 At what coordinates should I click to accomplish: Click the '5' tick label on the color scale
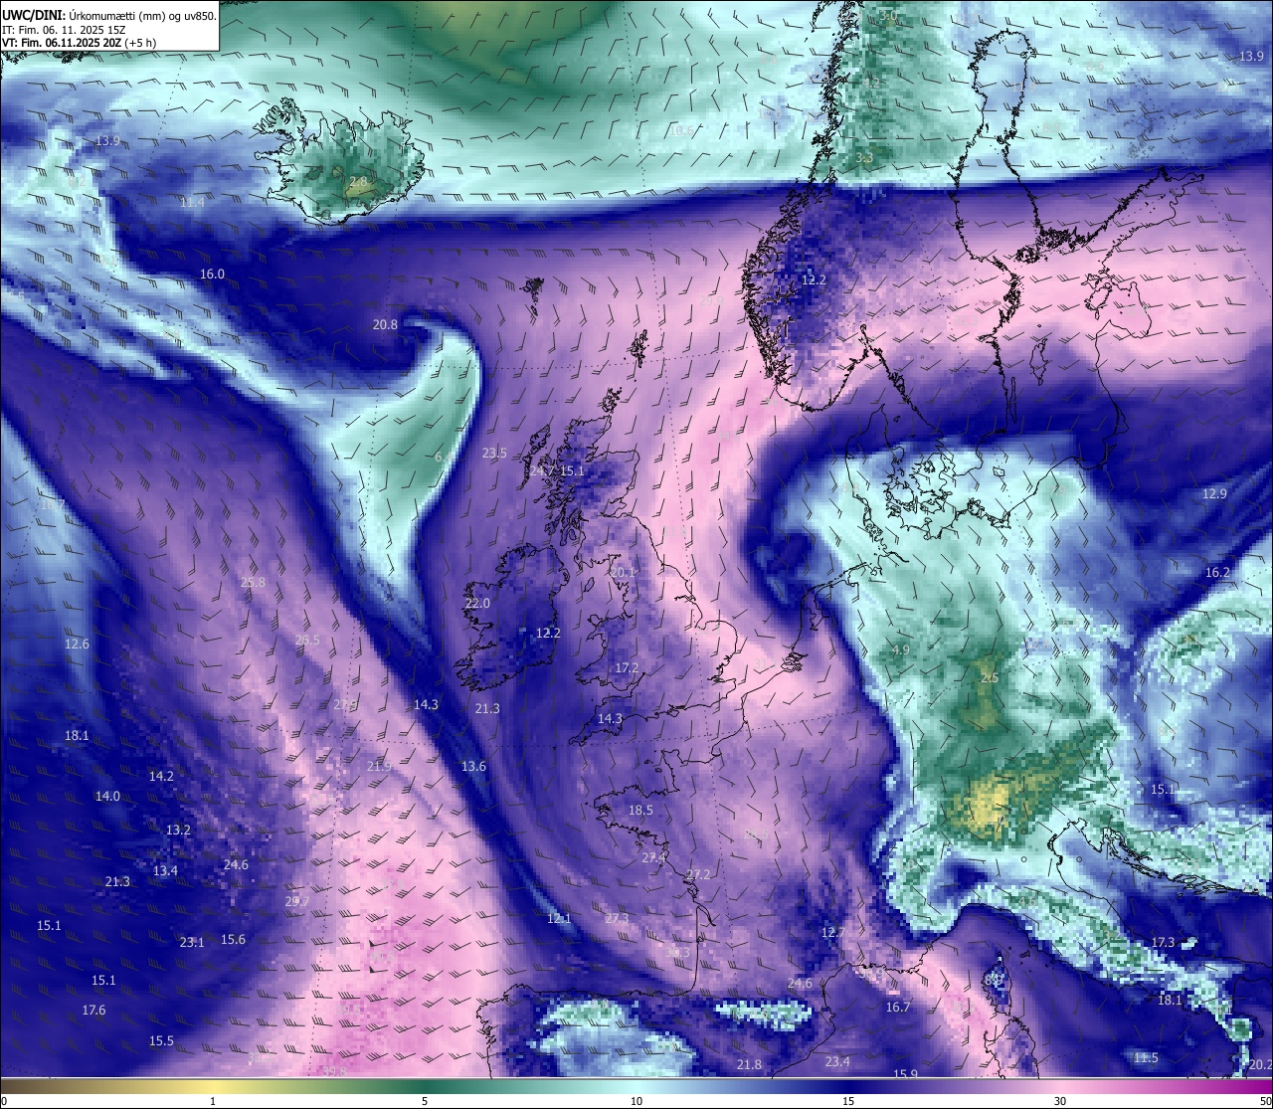425,1101
